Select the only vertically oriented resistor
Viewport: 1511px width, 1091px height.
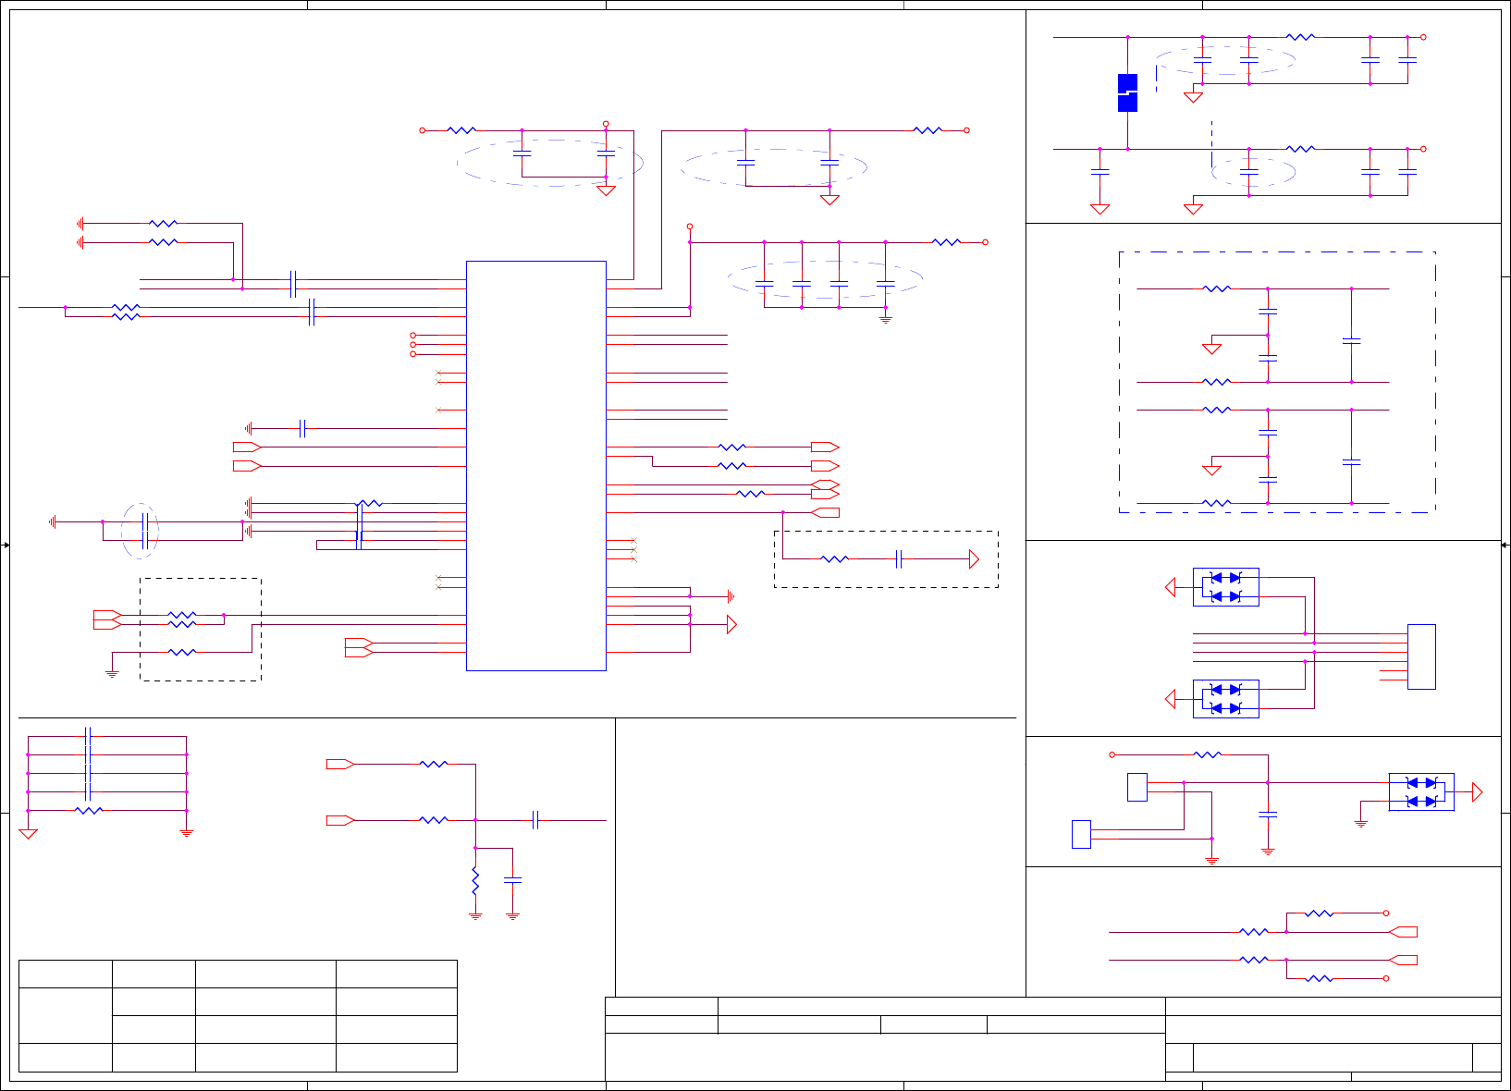pyautogui.click(x=475, y=880)
